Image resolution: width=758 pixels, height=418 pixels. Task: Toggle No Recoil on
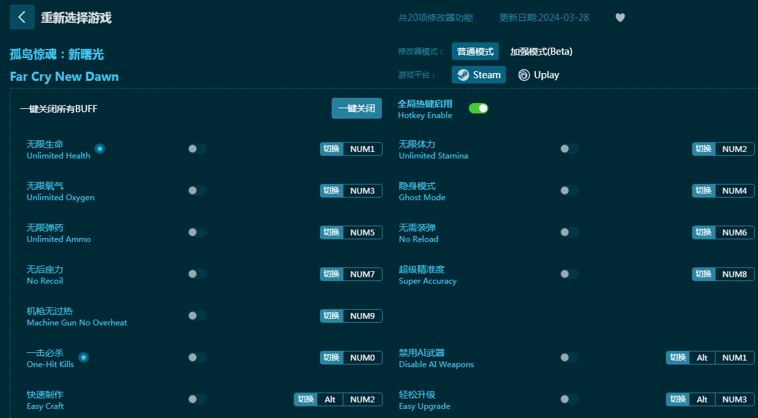(197, 274)
